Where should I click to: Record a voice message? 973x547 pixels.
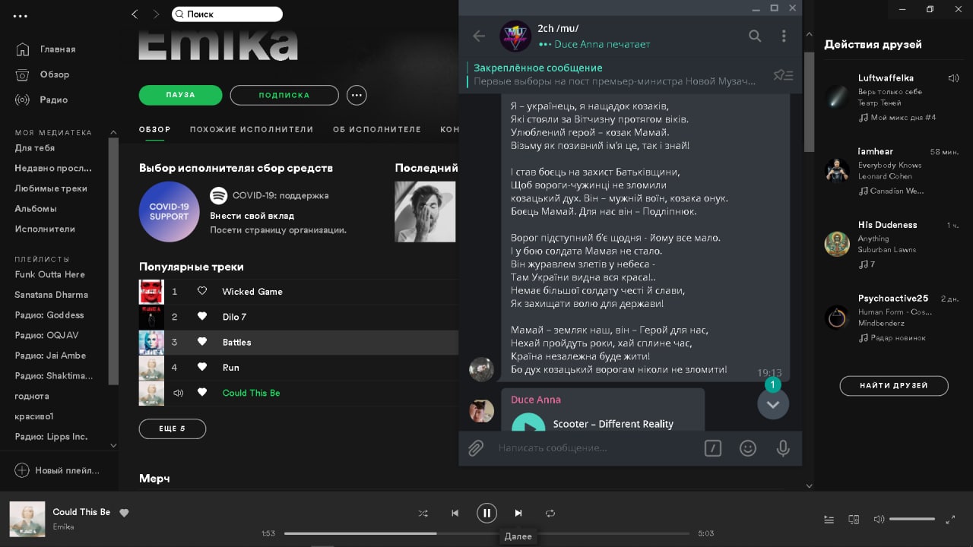point(783,448)
